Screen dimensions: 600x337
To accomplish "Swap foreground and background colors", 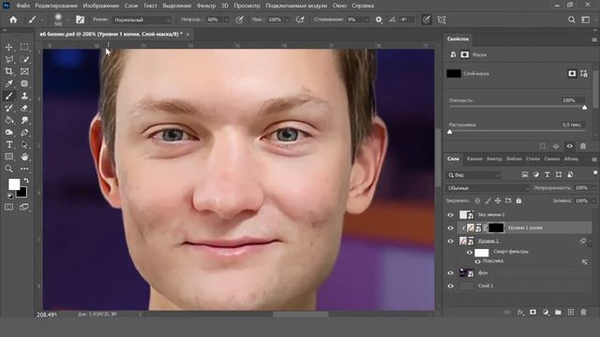I will tap(26, 181).
